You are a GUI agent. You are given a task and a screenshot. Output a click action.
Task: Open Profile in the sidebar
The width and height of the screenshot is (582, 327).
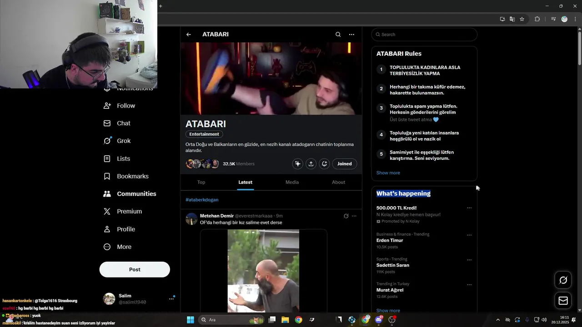point(120,229)
